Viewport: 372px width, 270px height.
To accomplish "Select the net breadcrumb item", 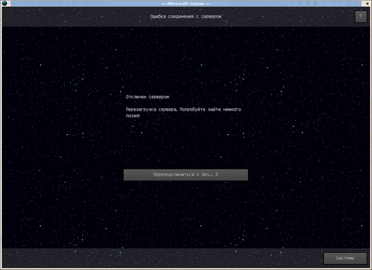I will (x=31, y=3).
